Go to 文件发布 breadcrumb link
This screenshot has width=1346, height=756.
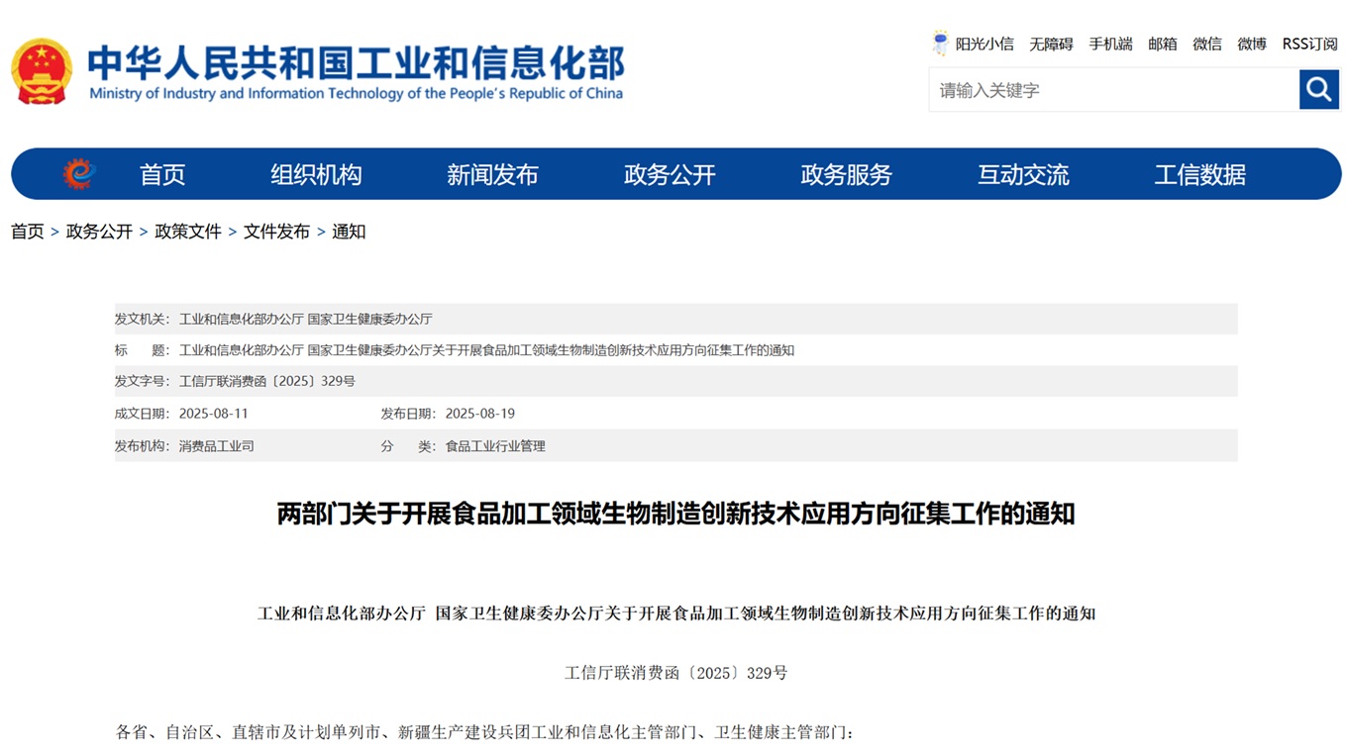276,232
